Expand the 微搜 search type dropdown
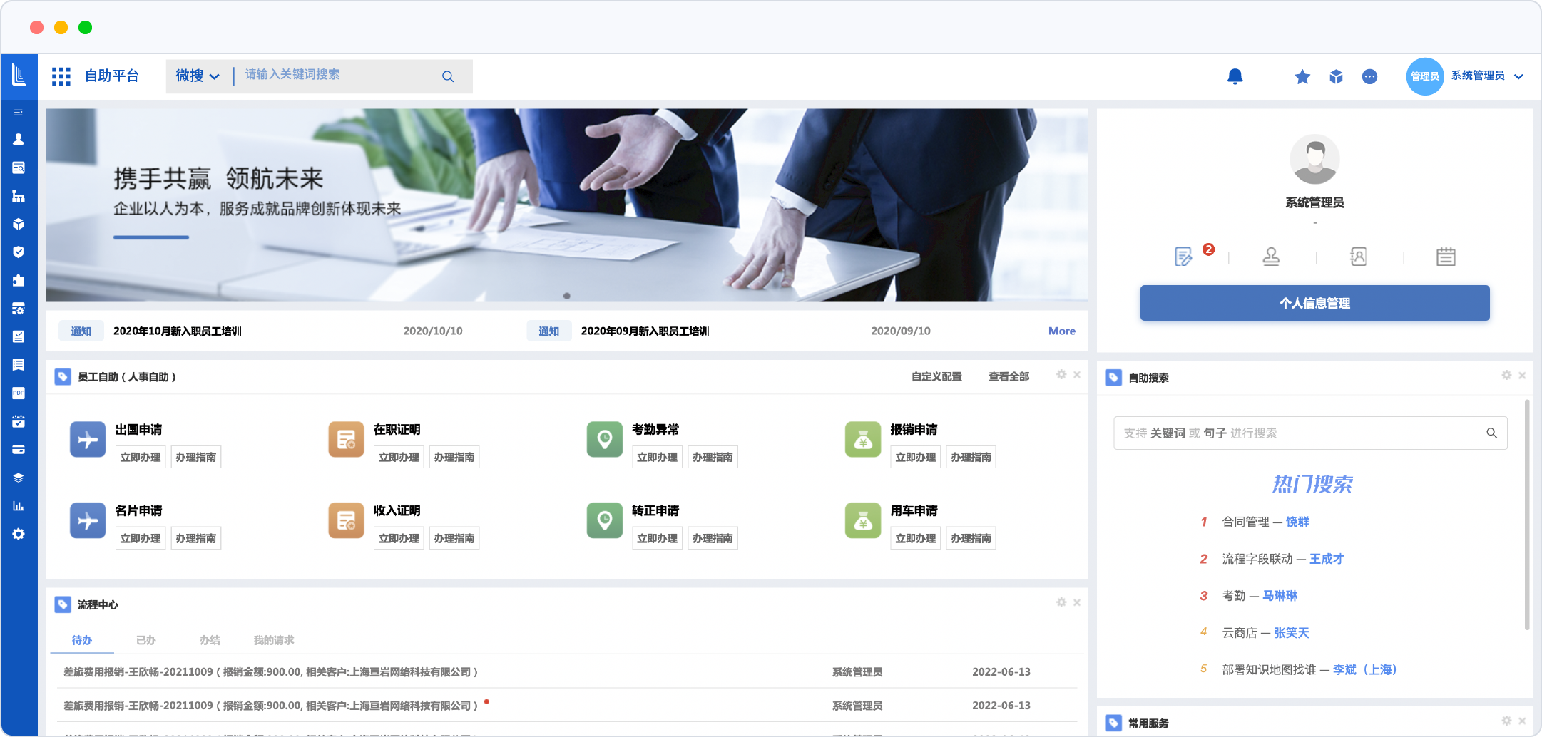The height and width of the screenshot is (737, 1542). pos(198,76)
